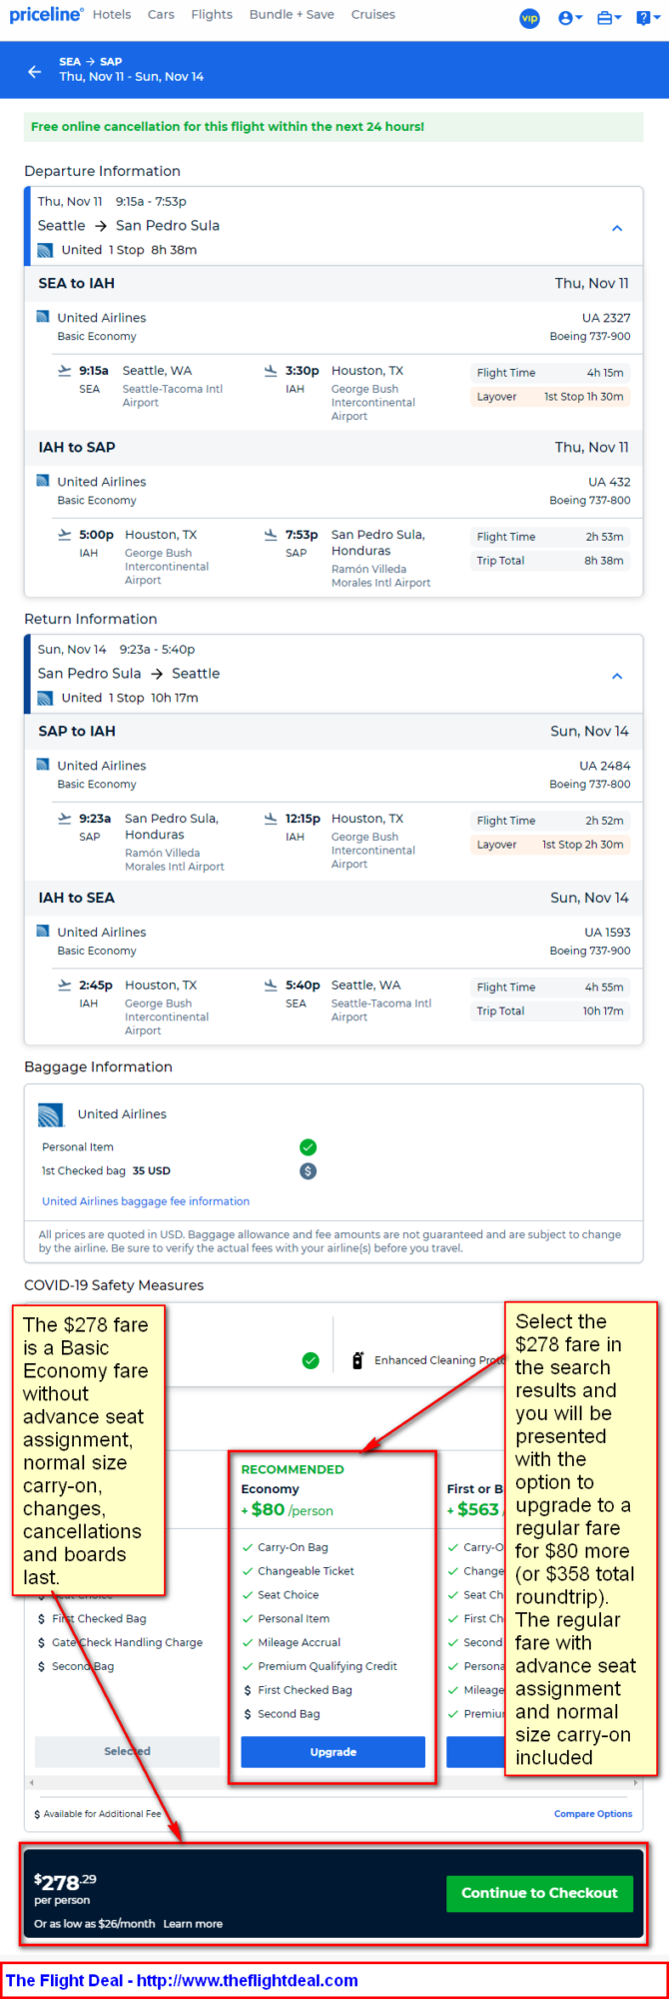Collapse the Departure Information flight details

[x=617, y=228]
